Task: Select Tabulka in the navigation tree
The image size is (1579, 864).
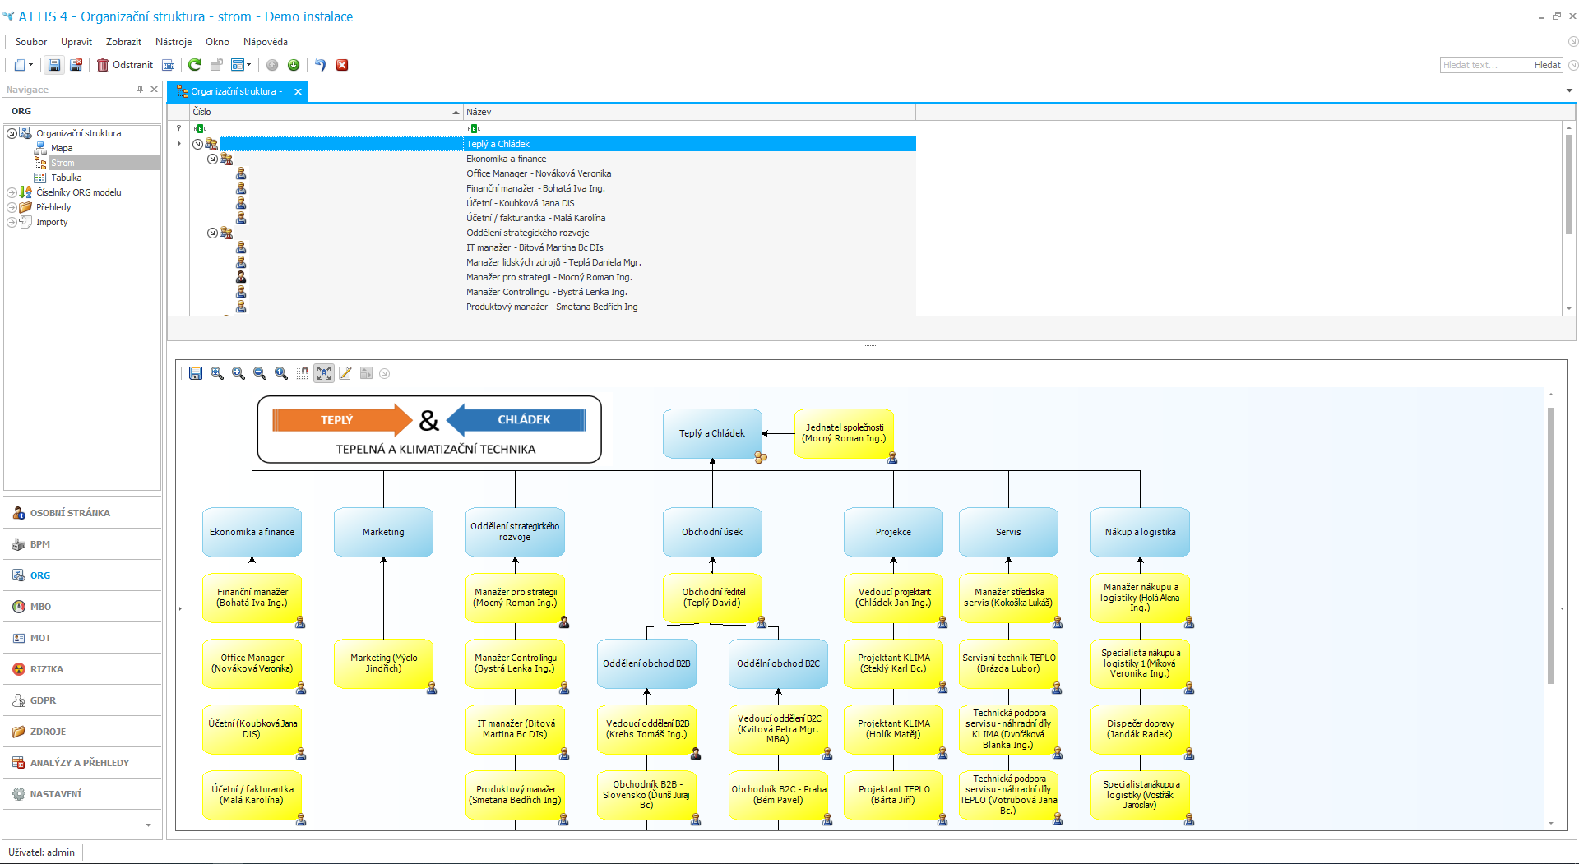Action: [x=67, y=178]
